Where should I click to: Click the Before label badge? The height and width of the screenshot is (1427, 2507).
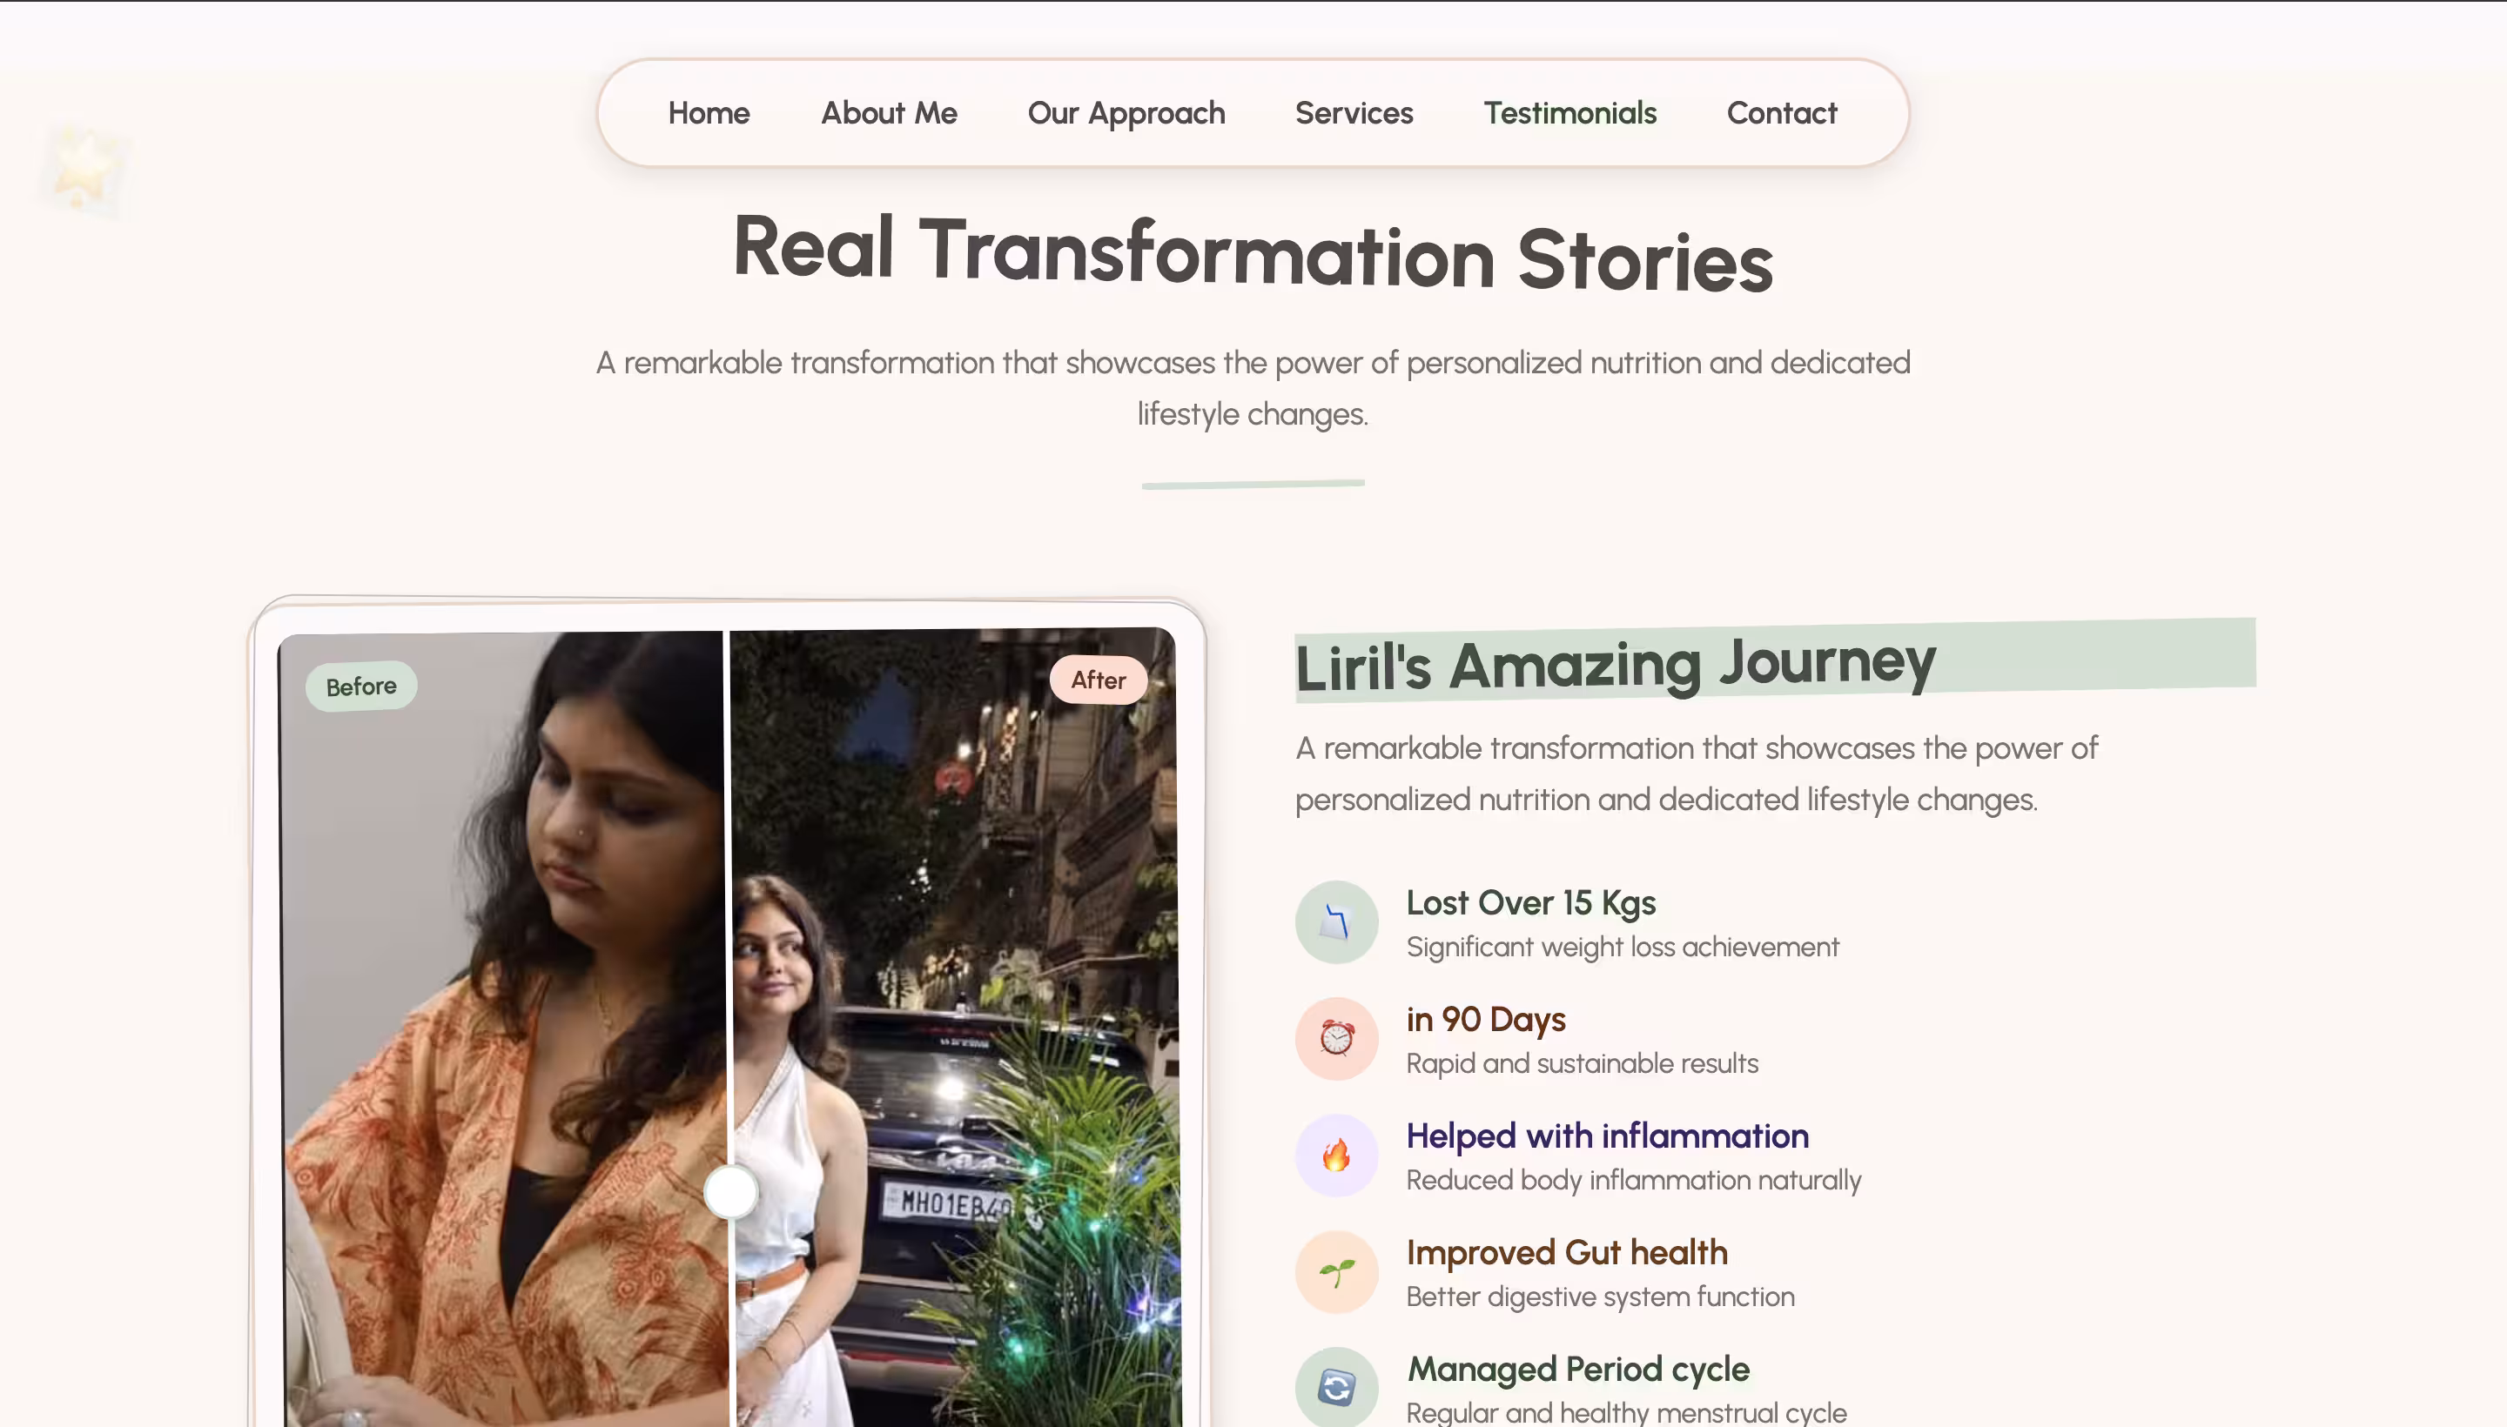[360, 686]
